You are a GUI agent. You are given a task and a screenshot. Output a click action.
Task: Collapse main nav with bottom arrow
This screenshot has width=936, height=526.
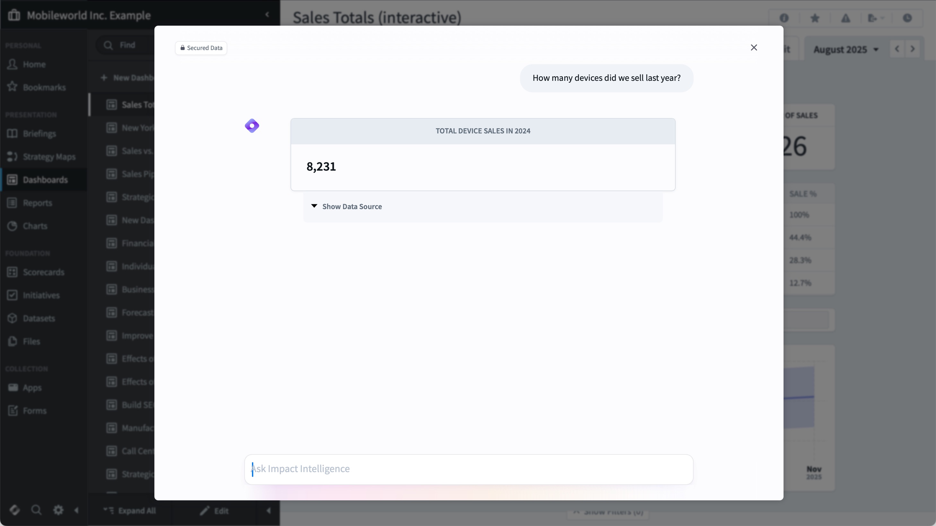(x=76, y=510)
